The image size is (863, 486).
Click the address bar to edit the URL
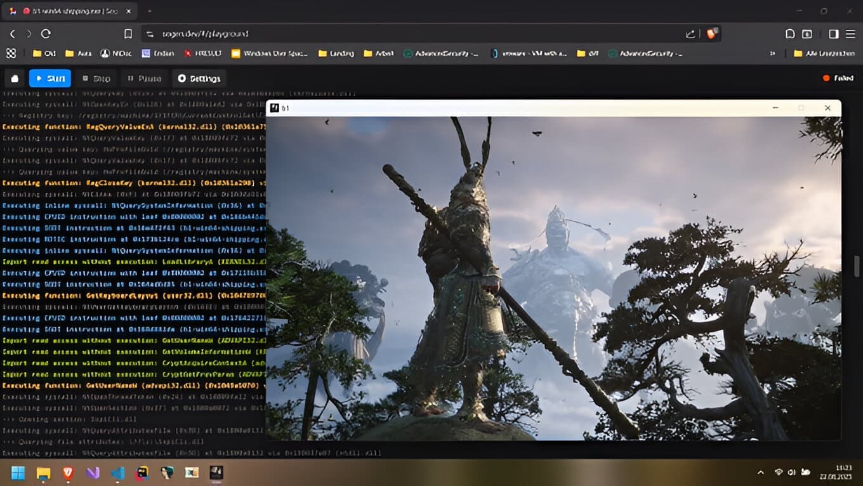point(381,34)
